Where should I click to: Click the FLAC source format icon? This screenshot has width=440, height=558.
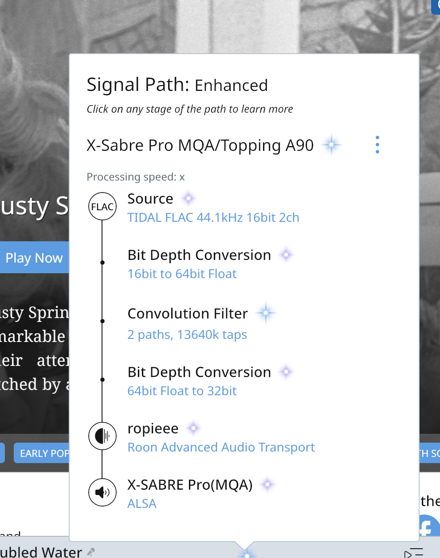coord(102,206)
